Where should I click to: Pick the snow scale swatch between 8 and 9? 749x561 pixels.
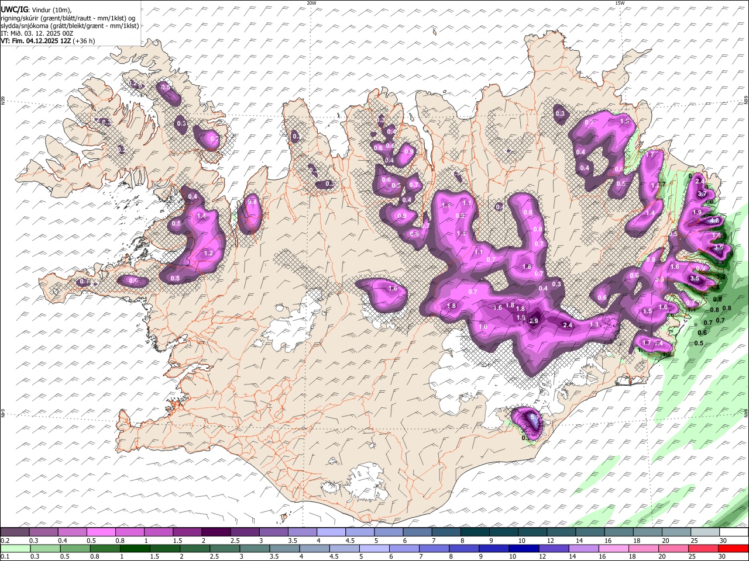(x=475, y=532)
